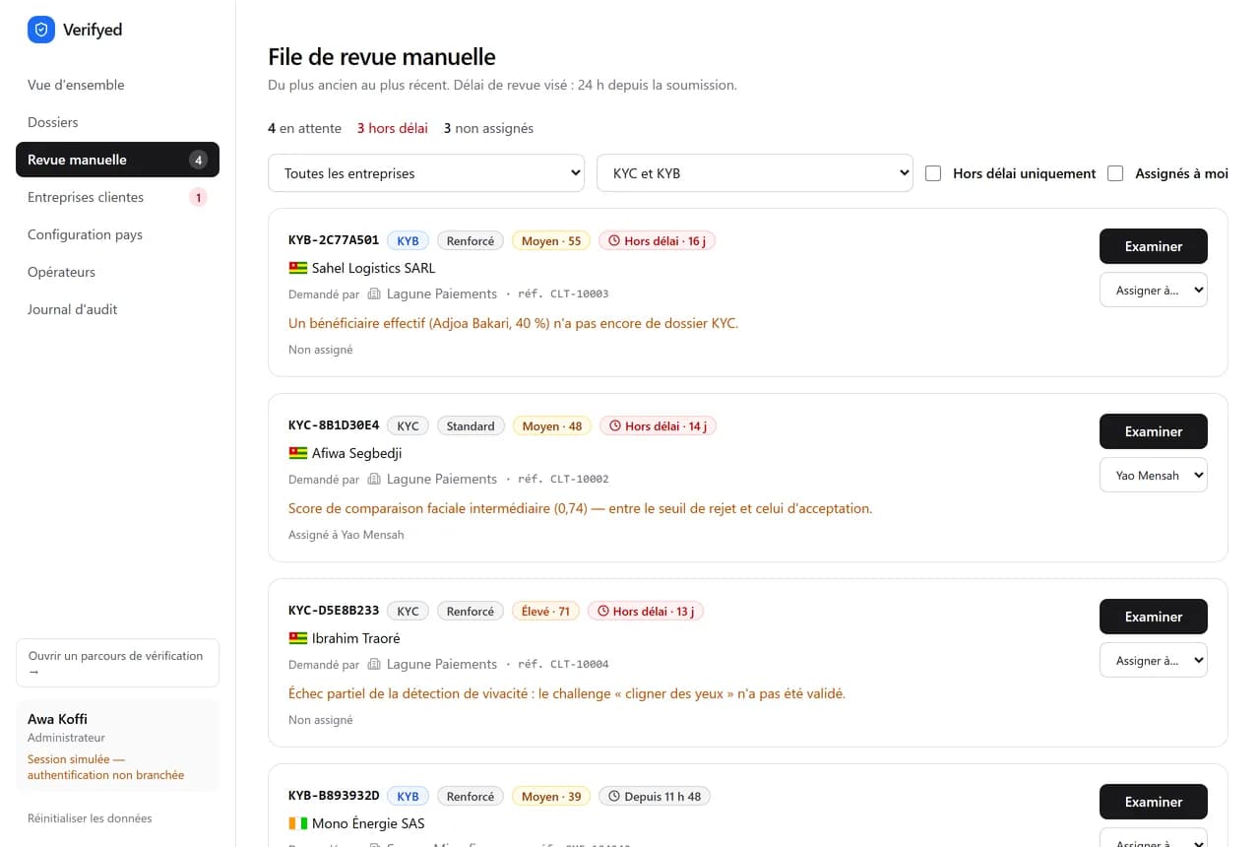Click 'Examiner' for Ibrahim Traoré

coord(1154,617)
